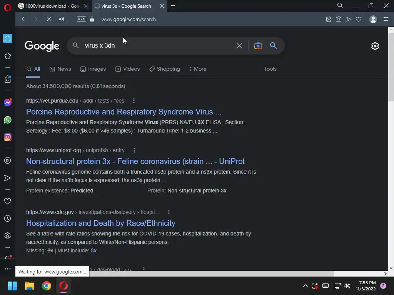
Task: Open the Non-structural protein 3x UniProt result
Action: tap(135, 161)
